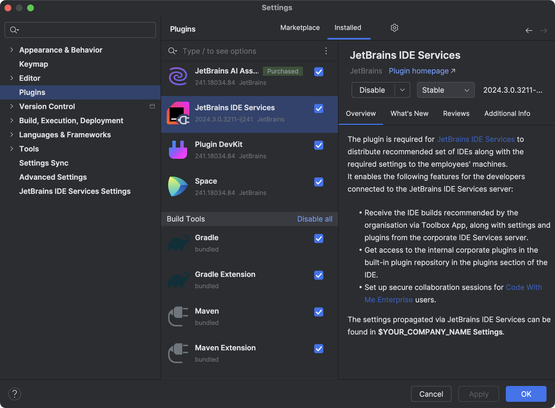Select the Plugin DevKit icon
Screen dimensions: 555x408
click(x=178, y=149)
